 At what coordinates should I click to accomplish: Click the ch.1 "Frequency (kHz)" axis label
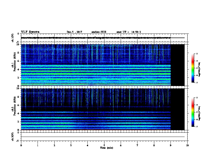15,62
